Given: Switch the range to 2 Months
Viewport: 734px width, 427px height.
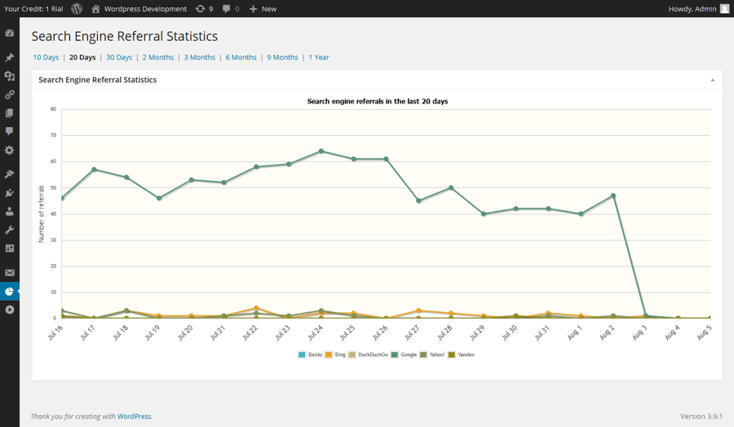Looking at the screenshot, I should click(158, 57).
